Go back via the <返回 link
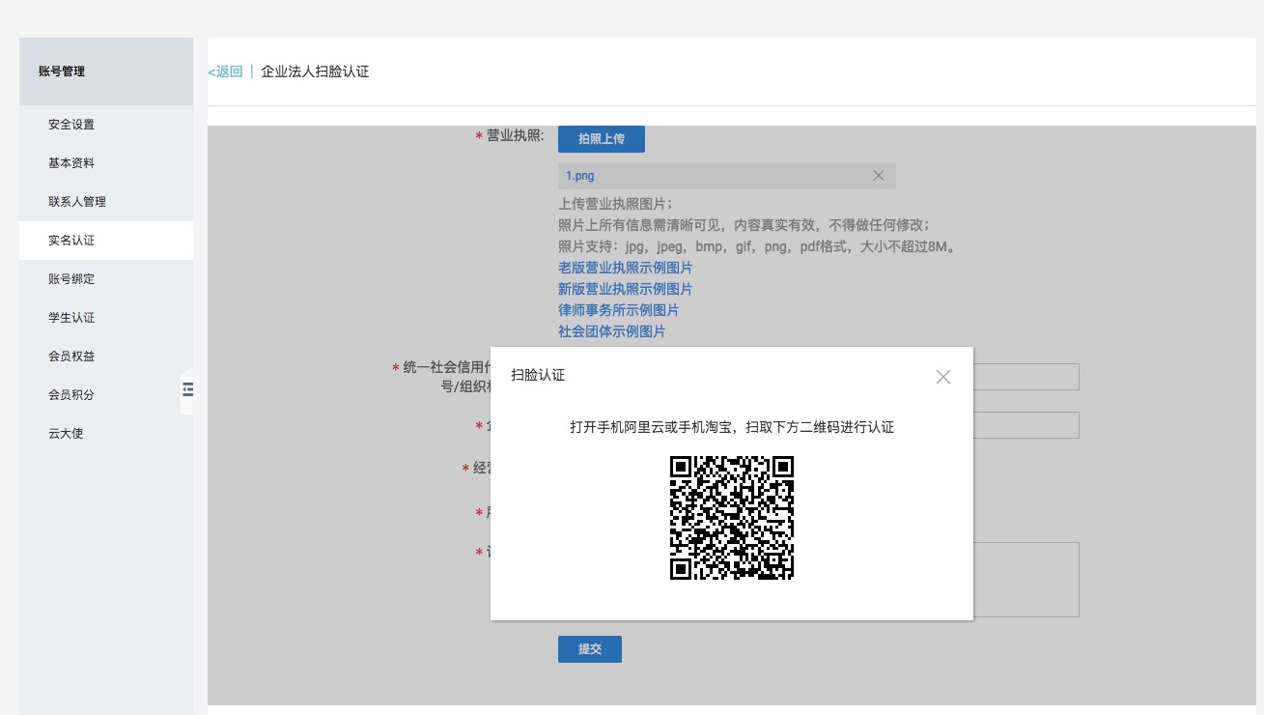 pos(226,71)
